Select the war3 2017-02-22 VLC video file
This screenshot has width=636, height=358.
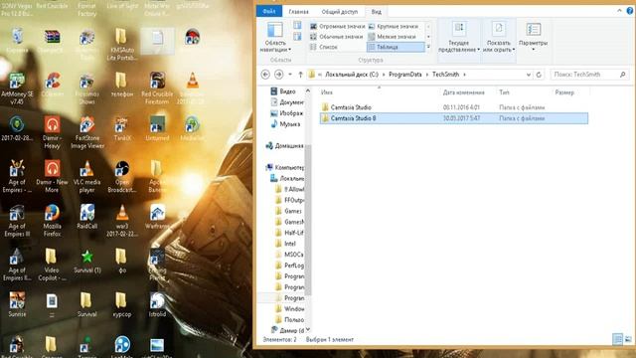(x=121, y=221)
